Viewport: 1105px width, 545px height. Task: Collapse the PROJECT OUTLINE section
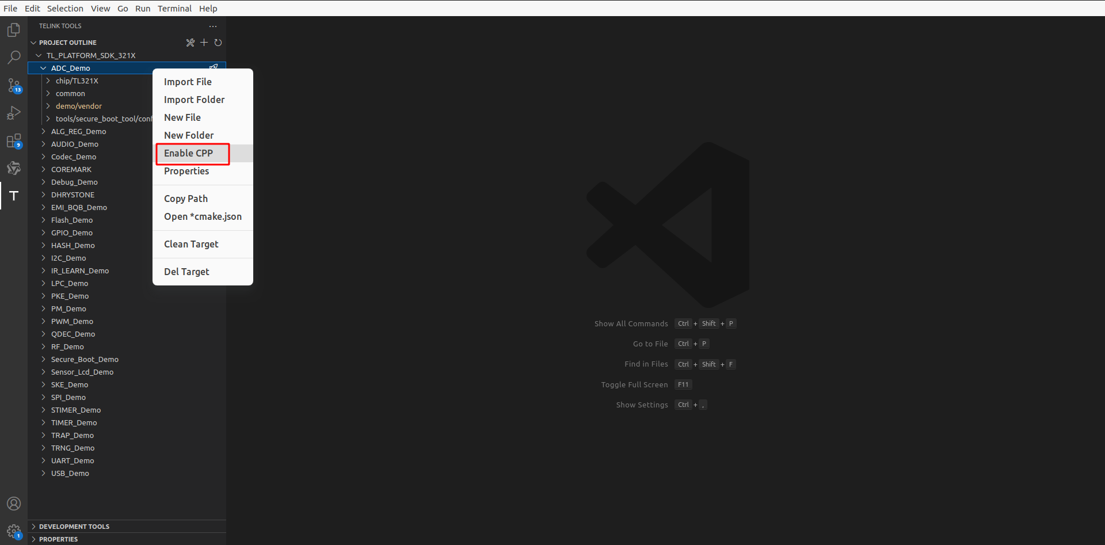(x=33, y=42)
